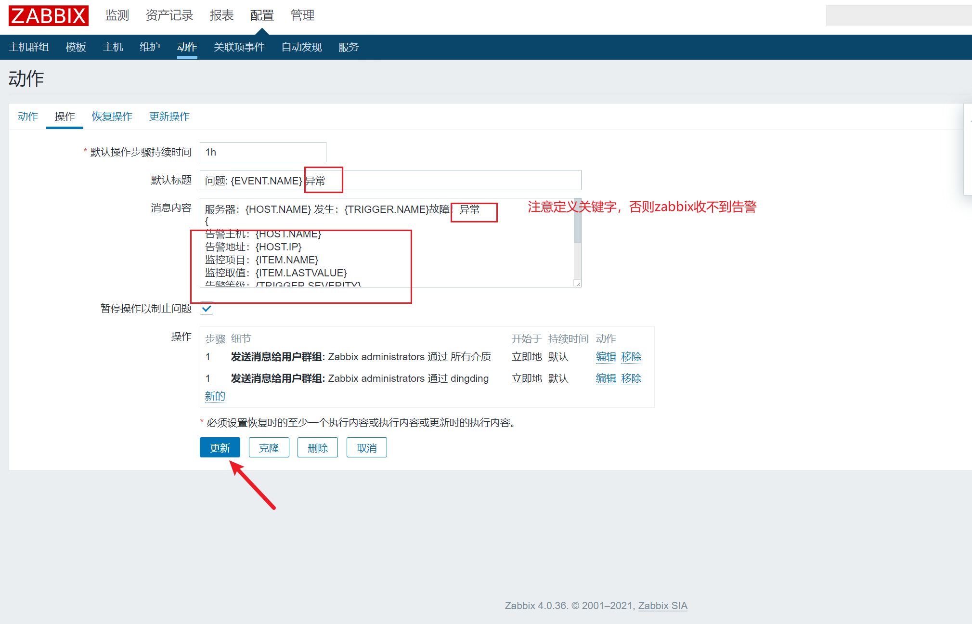Toggle the 暂停操作以制止问题 checkbox
Viewport: 972px width, 624px height.
[x=207, y=309]
